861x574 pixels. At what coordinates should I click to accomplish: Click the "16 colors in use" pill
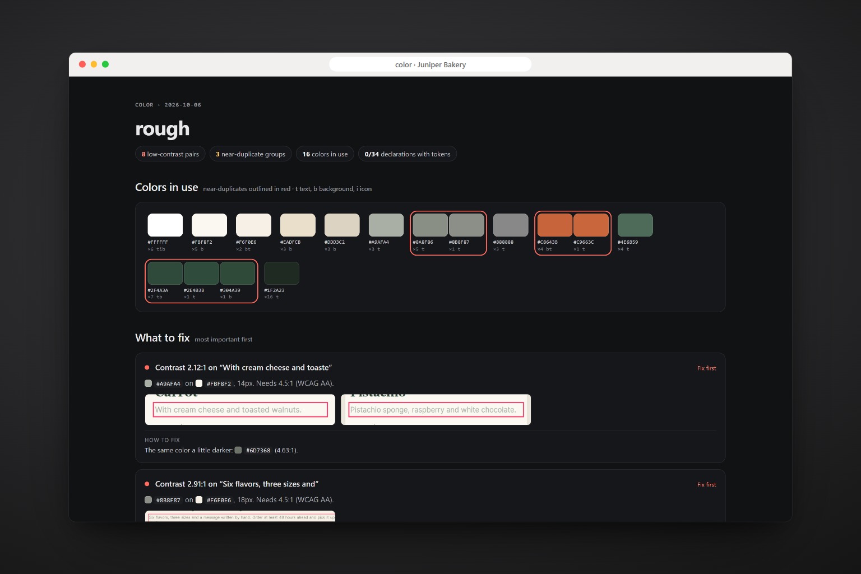point(325,154)
